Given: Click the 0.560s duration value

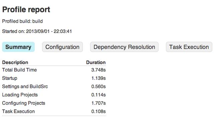Looking at the screenshot, I should pyautogui.click(x=98, y=87).
